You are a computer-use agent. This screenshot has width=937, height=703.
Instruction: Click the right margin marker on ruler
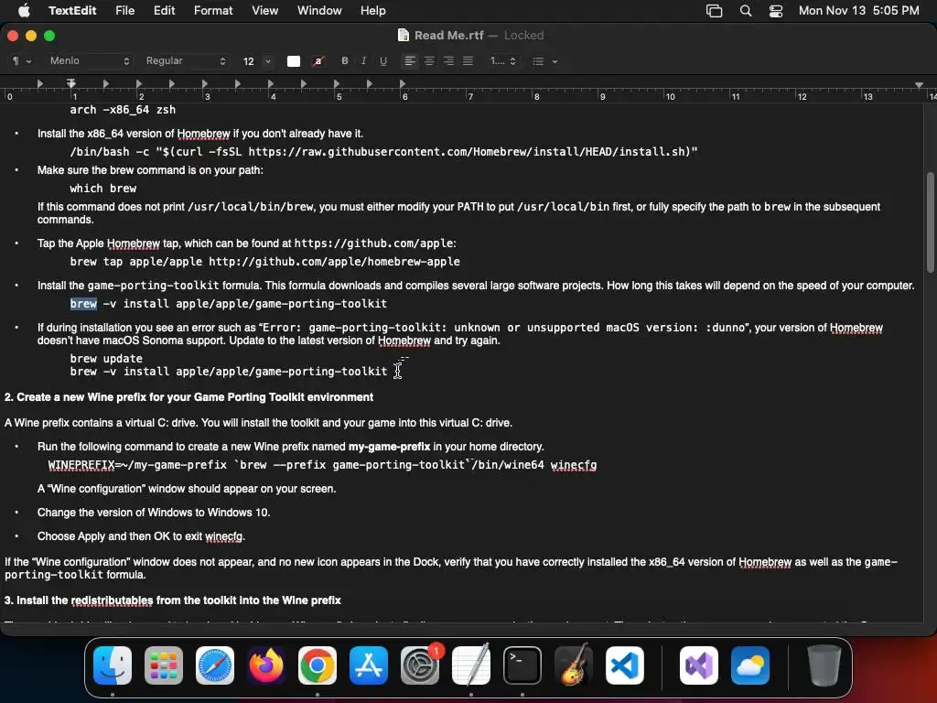919,85
